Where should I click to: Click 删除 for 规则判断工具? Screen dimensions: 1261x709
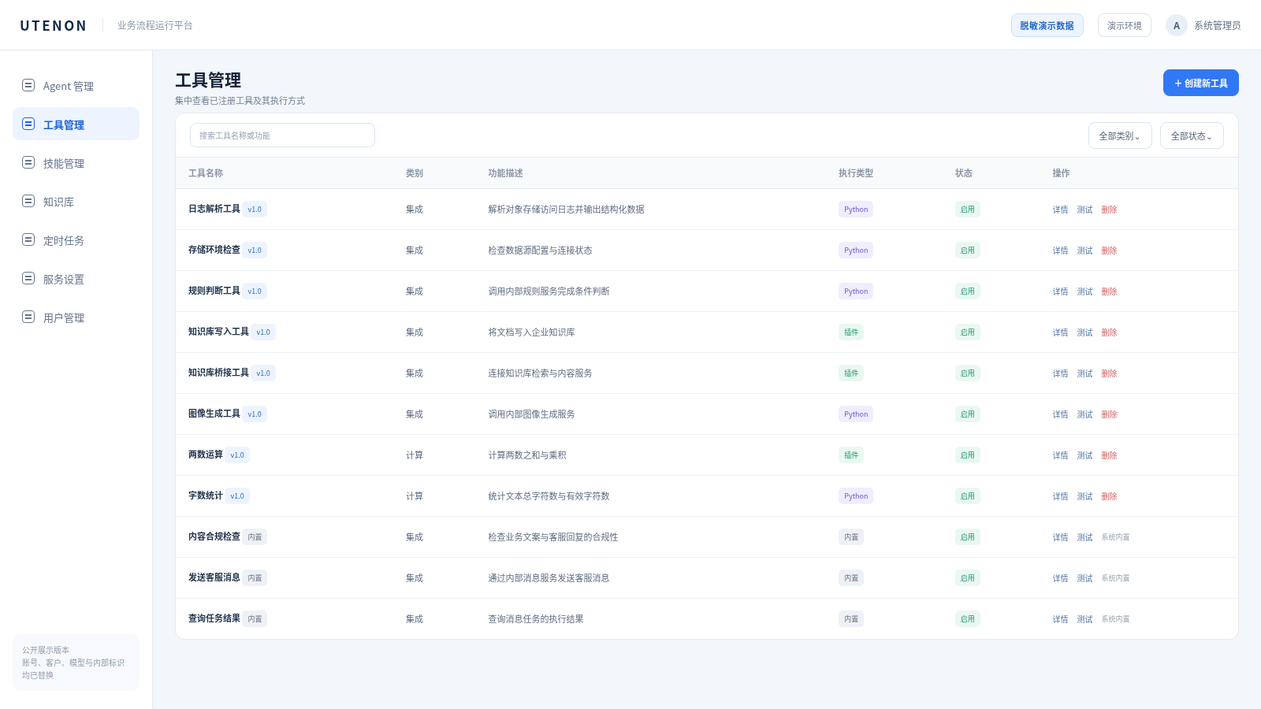[1110, 291]
